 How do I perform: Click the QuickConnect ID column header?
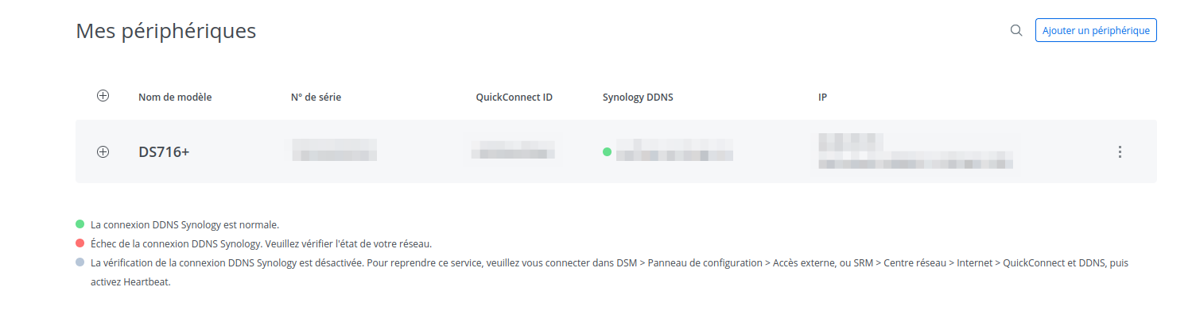(x=514, y=98)
